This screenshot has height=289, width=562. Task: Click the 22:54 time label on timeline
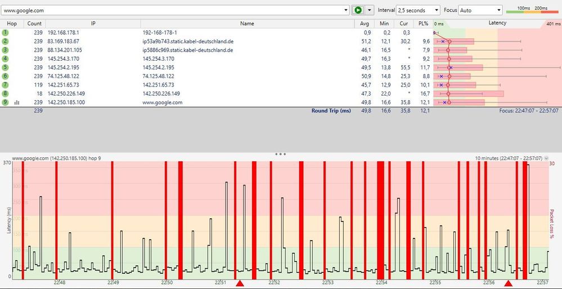point(382,282)
